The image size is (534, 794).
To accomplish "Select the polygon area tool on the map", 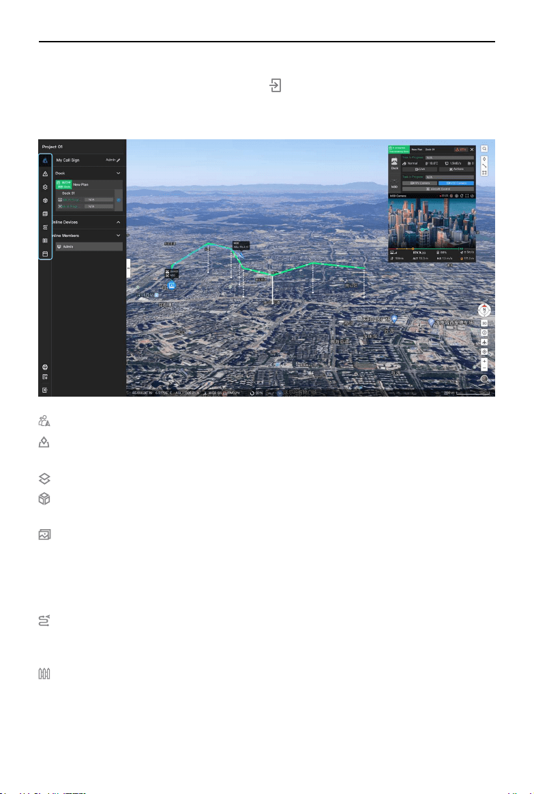I will [484, 173].
